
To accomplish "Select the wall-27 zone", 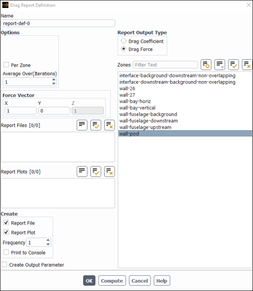I will pos(185,95).
